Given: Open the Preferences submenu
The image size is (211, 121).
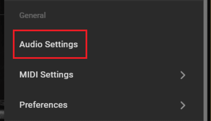Looking at the screenshot, I should 104,105.
